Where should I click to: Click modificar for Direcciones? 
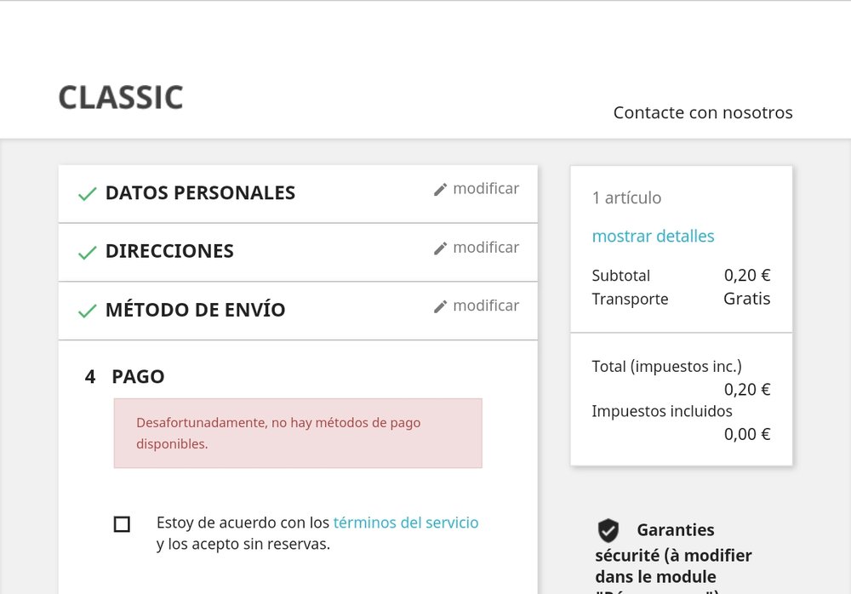485,248
